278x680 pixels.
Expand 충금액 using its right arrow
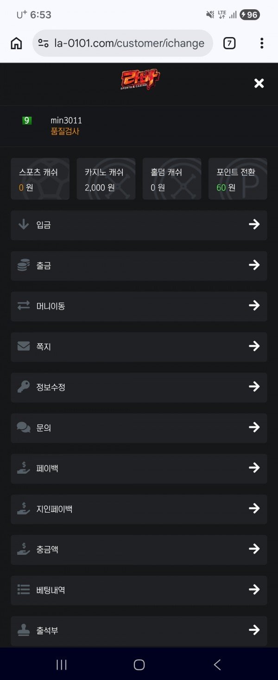[254, 549]
